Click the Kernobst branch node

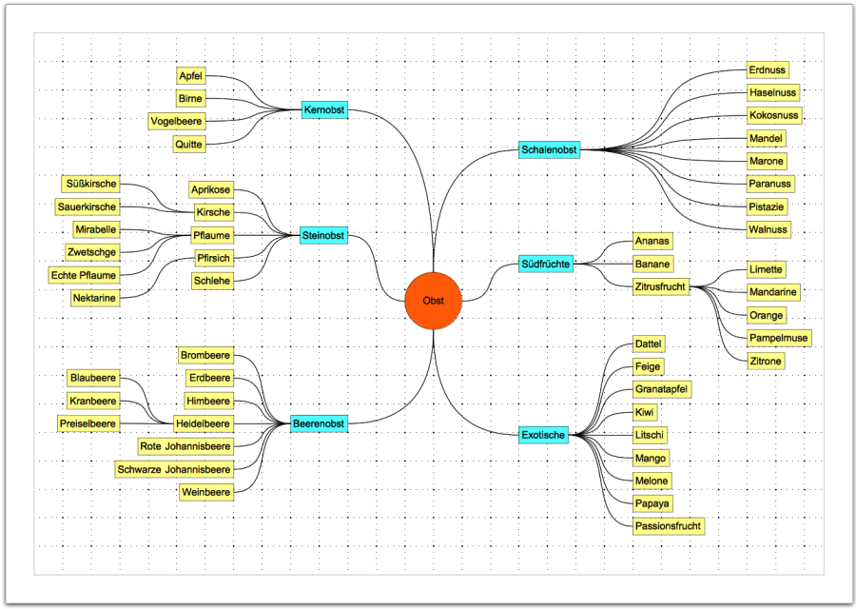322,110
